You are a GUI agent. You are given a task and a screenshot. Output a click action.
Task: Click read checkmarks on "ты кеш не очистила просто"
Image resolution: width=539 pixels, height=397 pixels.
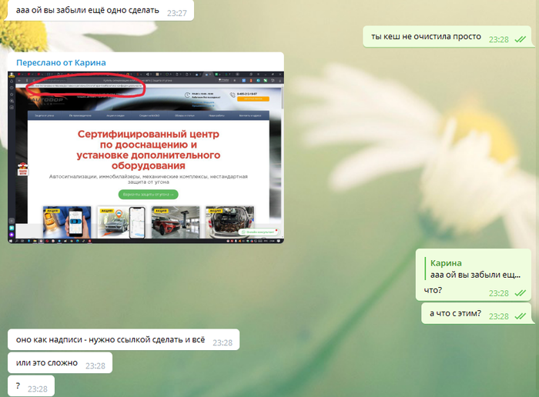tap(521, 38)
